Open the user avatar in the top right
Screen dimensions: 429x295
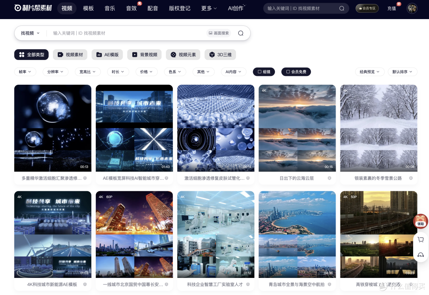[x=412, y=8]
